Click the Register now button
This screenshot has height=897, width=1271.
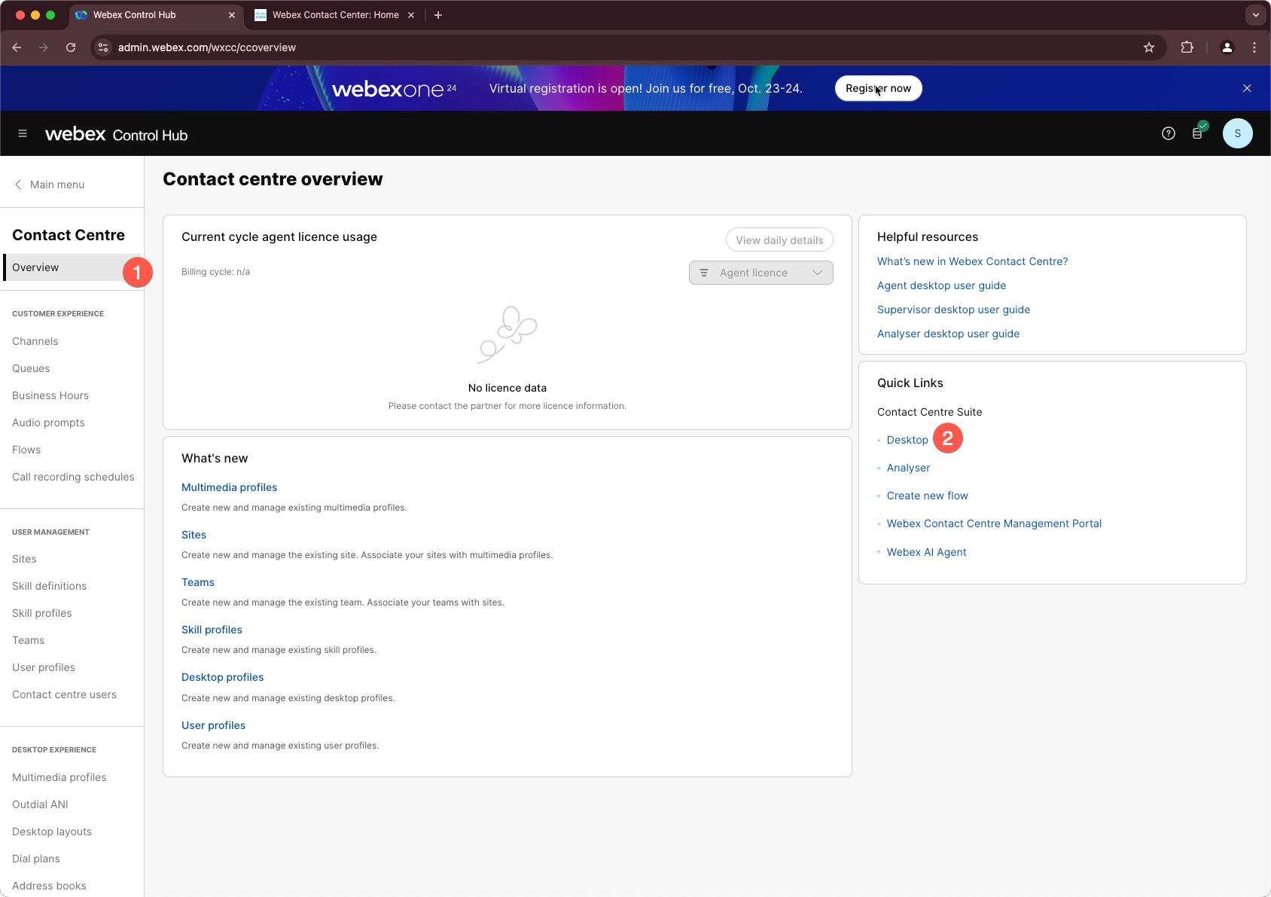click(878, 88)
